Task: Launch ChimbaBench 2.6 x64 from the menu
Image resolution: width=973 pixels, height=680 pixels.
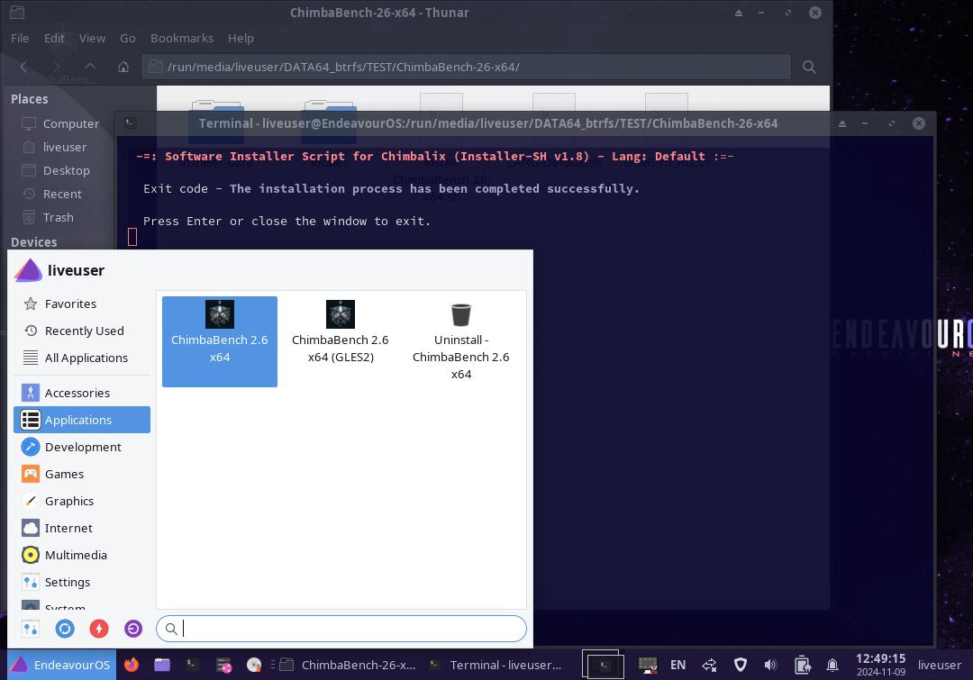Action: [220, 341]
